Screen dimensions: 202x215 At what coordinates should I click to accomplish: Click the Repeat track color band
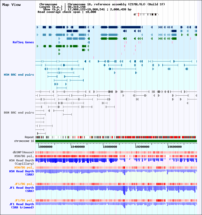tap(116, 137)
